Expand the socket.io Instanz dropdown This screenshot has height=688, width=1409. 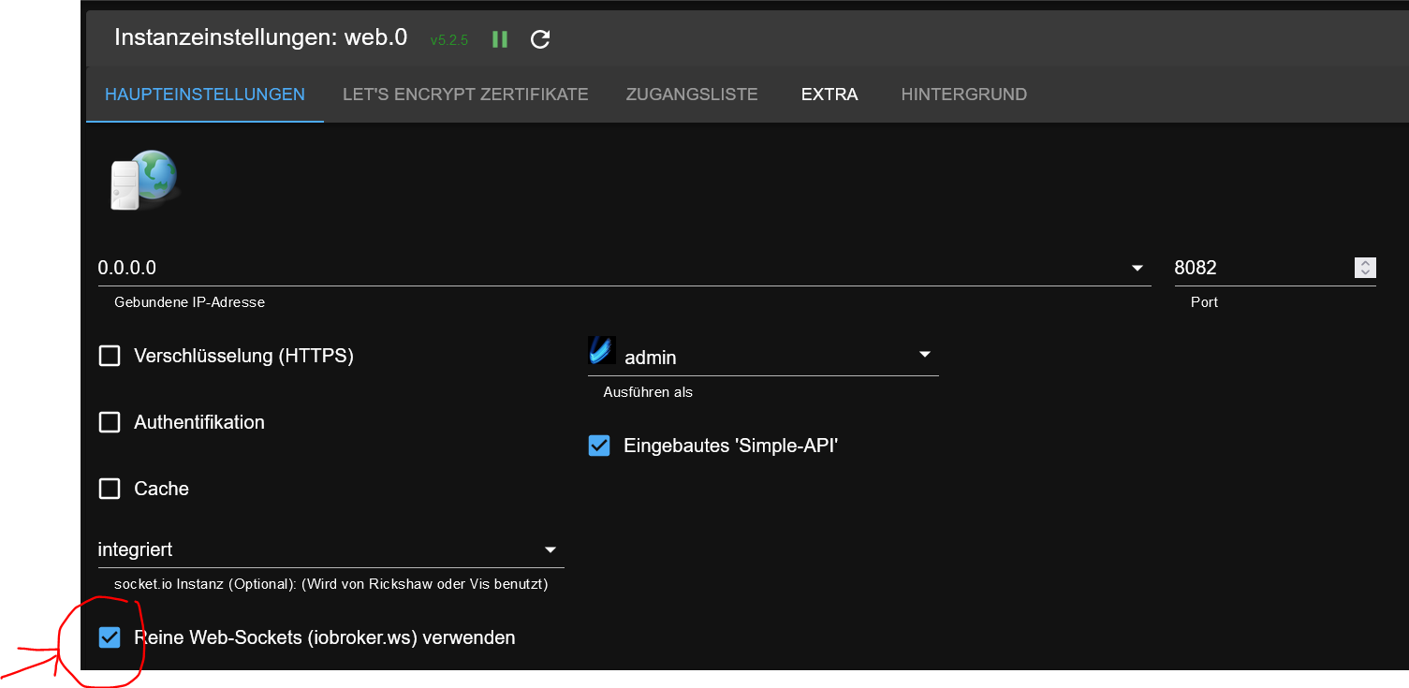point(550,549)
